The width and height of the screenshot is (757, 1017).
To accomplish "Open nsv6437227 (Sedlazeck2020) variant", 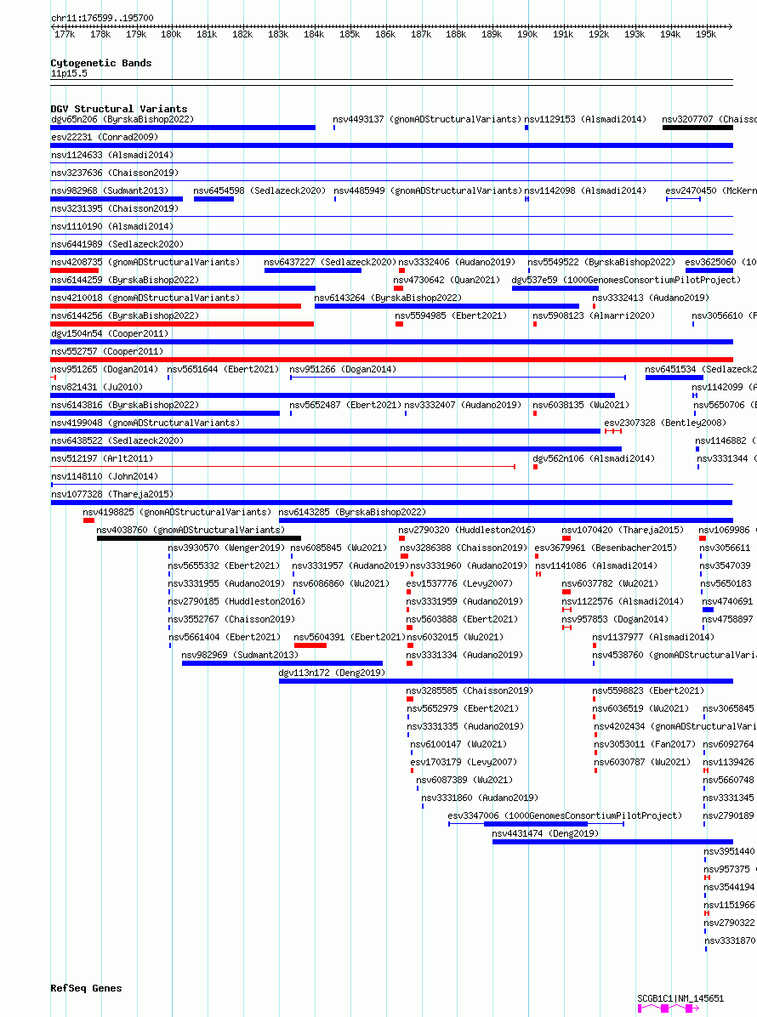I will (x=329, y=262).
